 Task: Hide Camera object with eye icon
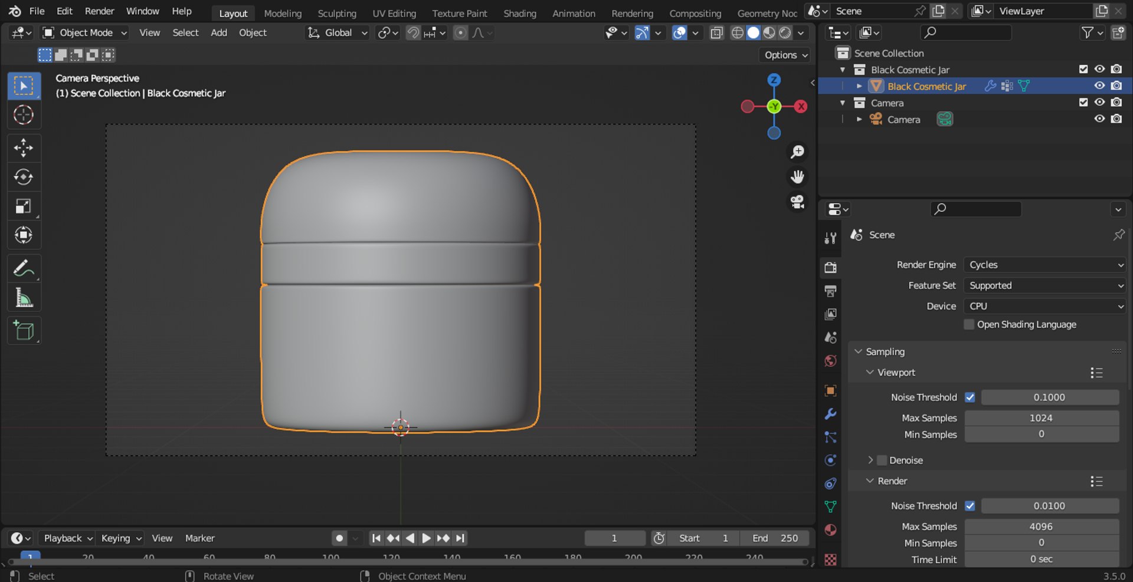(1099, 119)
